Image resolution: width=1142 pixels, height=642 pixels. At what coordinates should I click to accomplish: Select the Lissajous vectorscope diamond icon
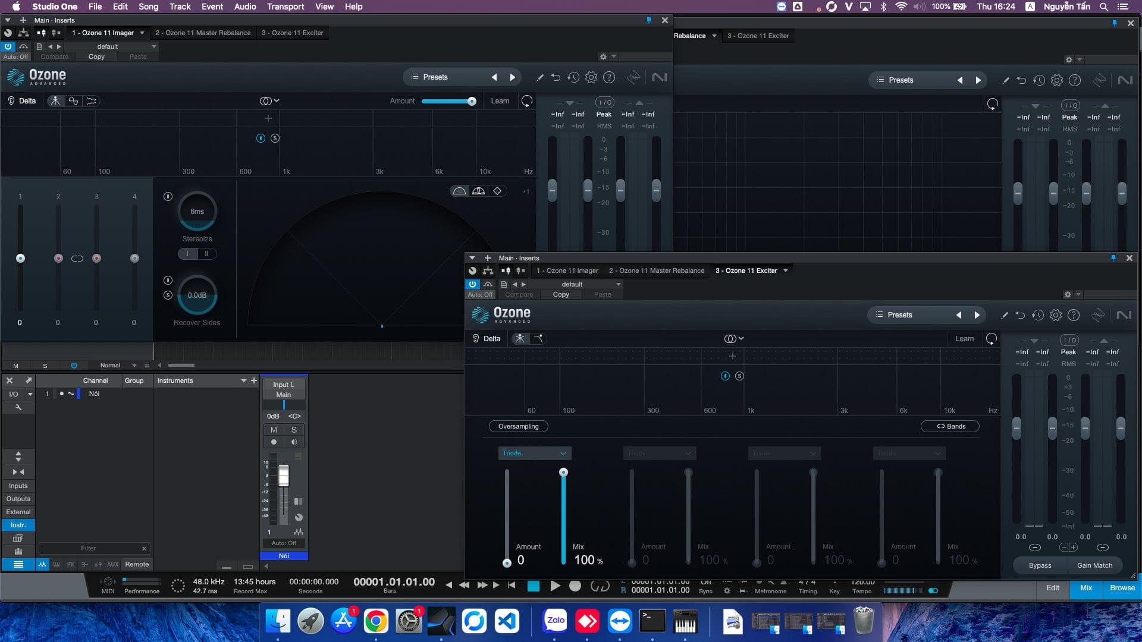pyautogui.click(x=497, y=191)
